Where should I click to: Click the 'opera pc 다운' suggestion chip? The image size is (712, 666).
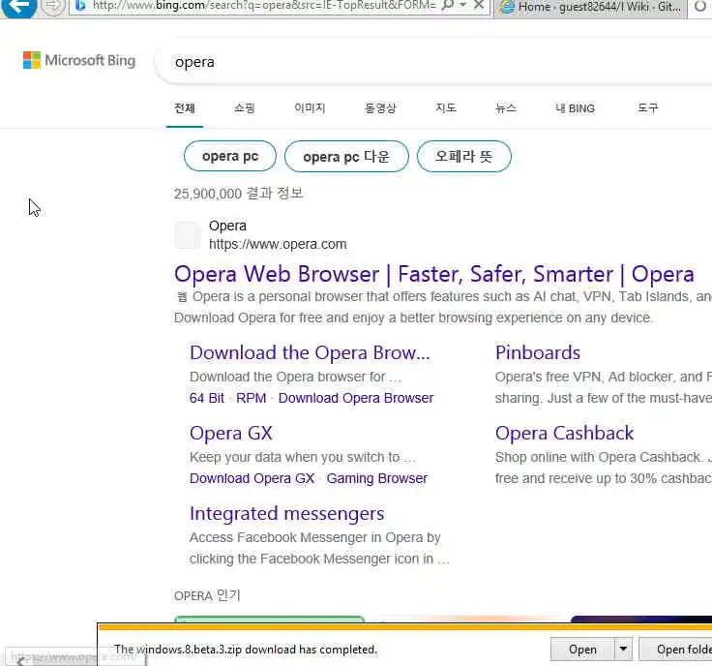tap(346, 156)
